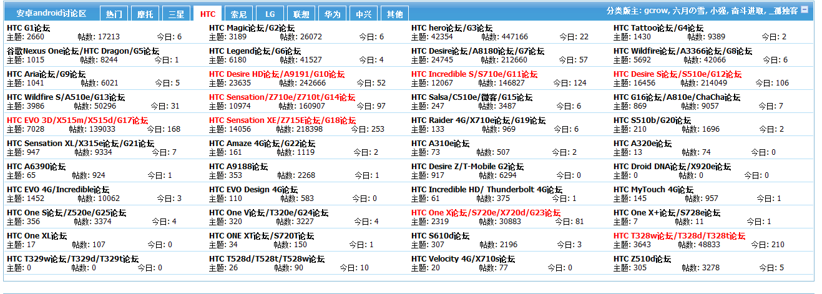
Task: Open the HTC One XL论坛 link
Action: [37, 236]
